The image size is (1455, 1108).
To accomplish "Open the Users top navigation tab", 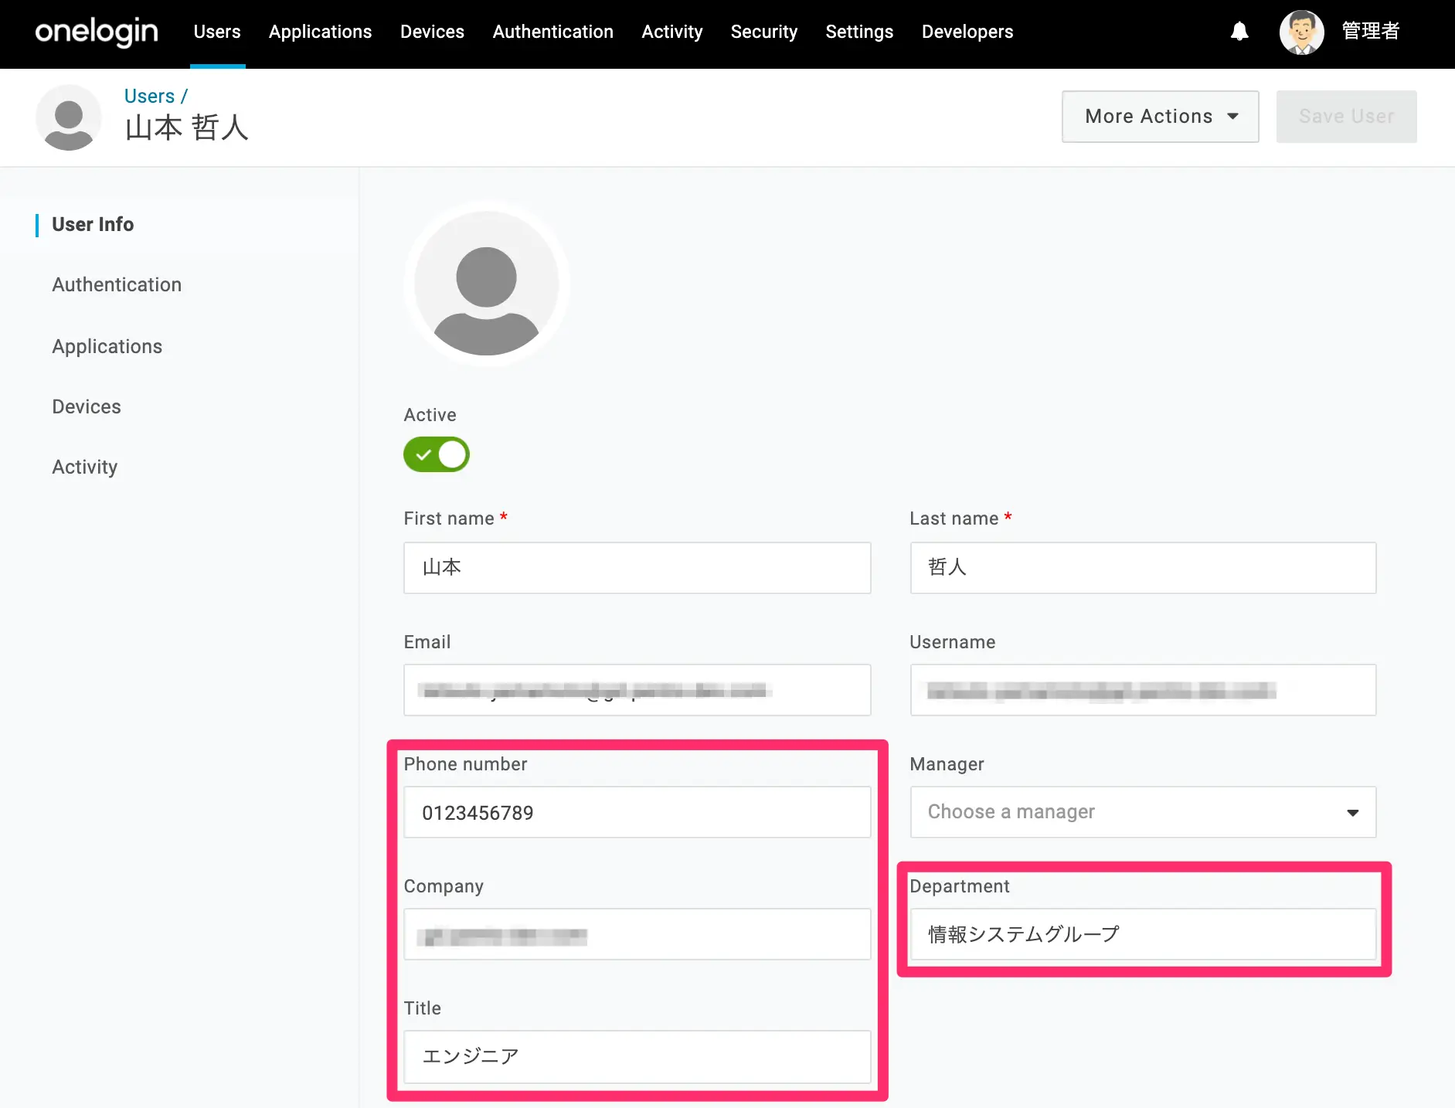I will coord(217,32).
